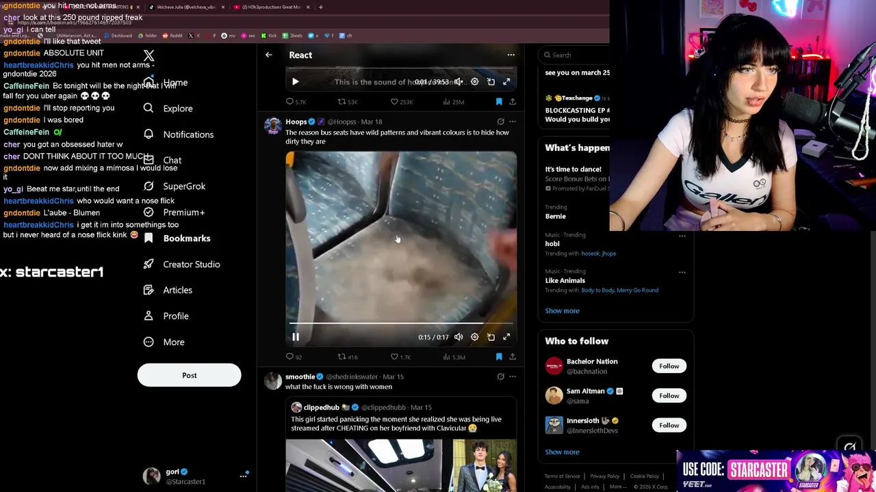Open Profile in the X sidebar
This screenshot has width=876, height=492.
(166, 316)
